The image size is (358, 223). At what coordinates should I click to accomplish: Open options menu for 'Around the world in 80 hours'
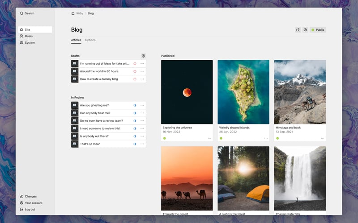(x=142, y=71)
